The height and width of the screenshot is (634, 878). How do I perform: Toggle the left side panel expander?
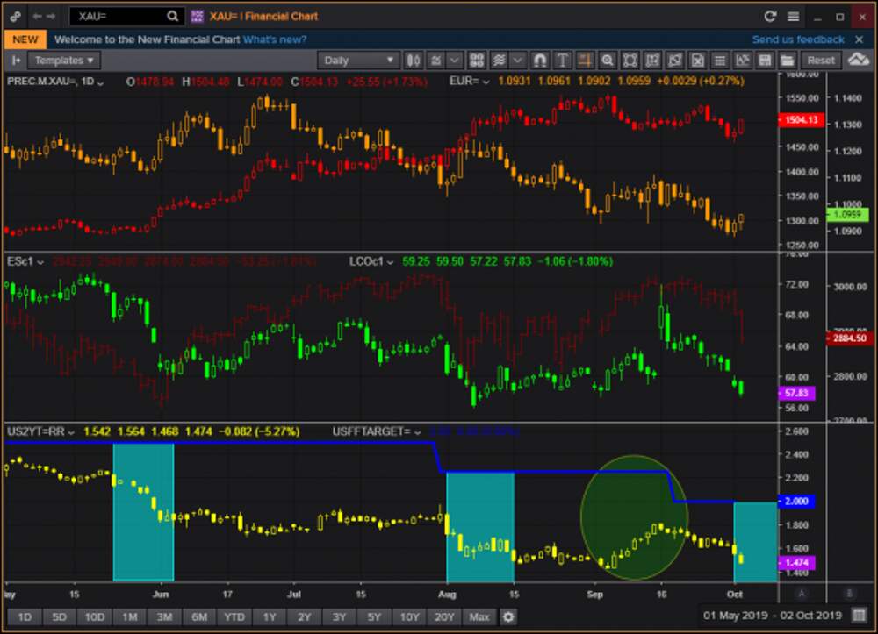click(x=16, y=61)
